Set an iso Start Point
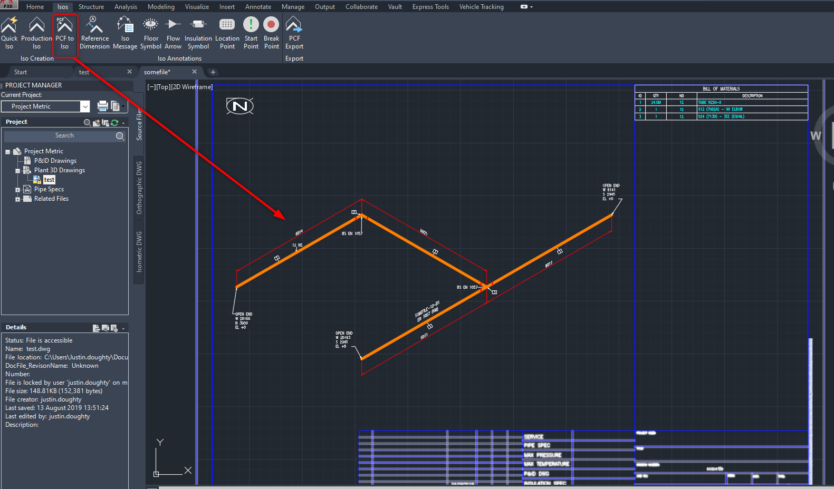 (251, 33)
